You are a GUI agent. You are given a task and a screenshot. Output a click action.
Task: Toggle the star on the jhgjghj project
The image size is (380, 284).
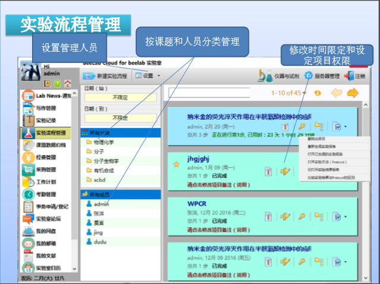[176, 164]
